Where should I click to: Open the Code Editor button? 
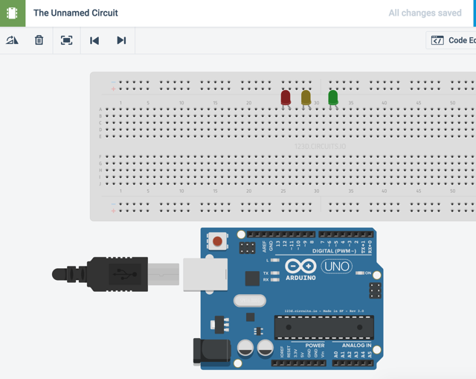(451, 40)
